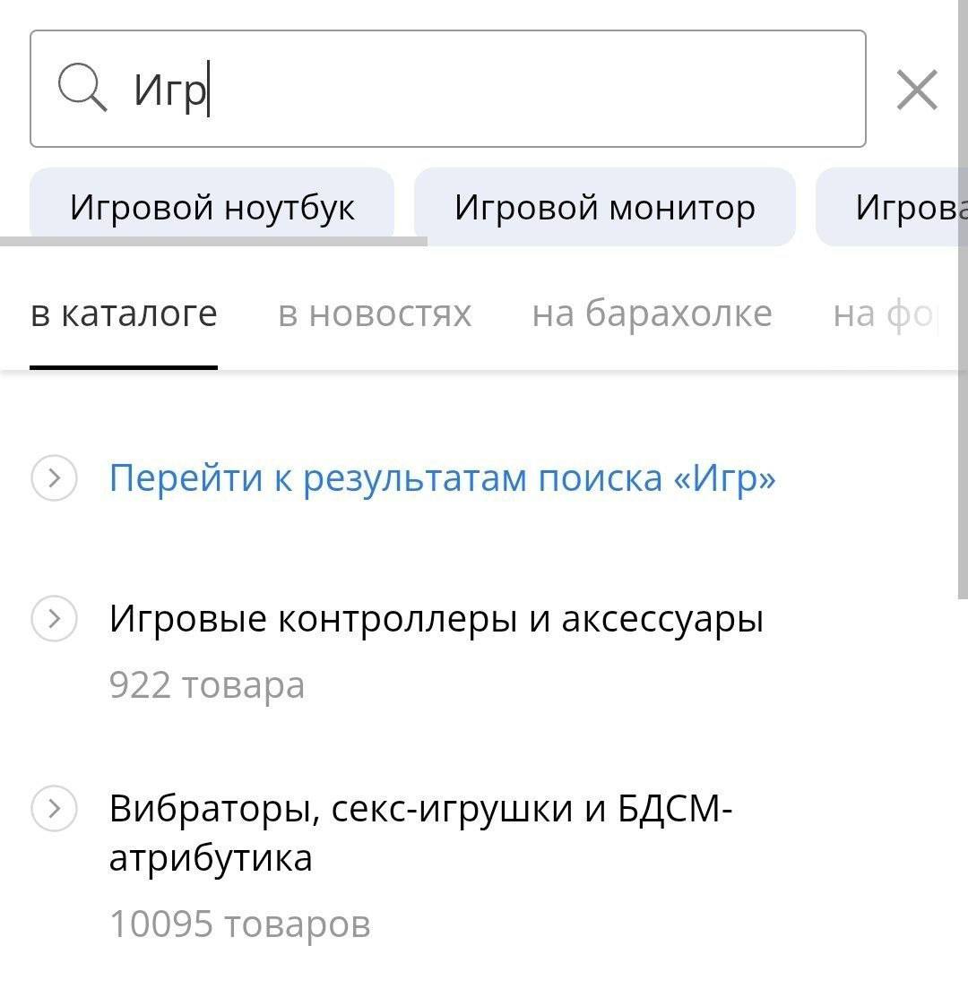Switch to the «в каталоге» tab
This screenshot has height=997, width=968.
(124, 314)
